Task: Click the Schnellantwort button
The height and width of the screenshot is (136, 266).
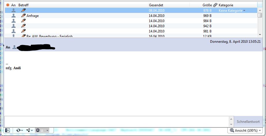Action: pos(248,122)
